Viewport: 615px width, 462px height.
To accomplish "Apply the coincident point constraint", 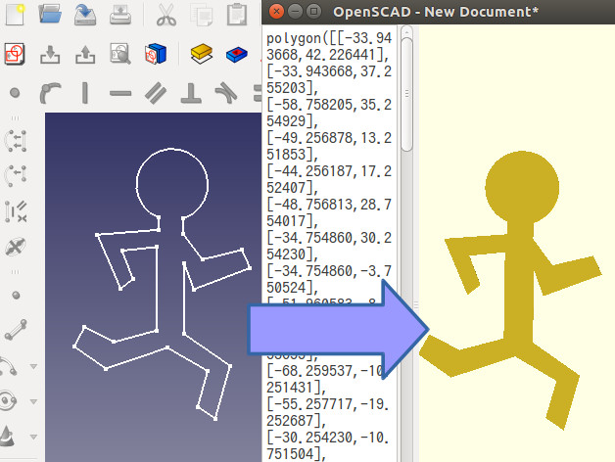I will 15,93.
